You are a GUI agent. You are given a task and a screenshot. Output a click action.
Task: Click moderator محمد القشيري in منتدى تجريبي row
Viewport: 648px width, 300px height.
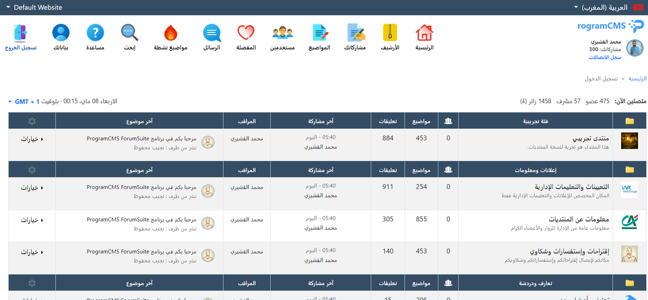[247, 138]
